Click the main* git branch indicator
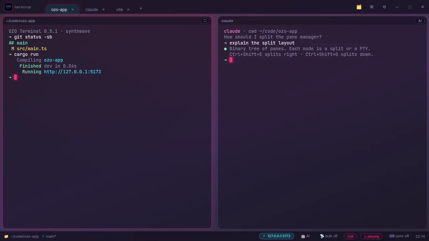This screenshot has width=429, height=241. 49,236
